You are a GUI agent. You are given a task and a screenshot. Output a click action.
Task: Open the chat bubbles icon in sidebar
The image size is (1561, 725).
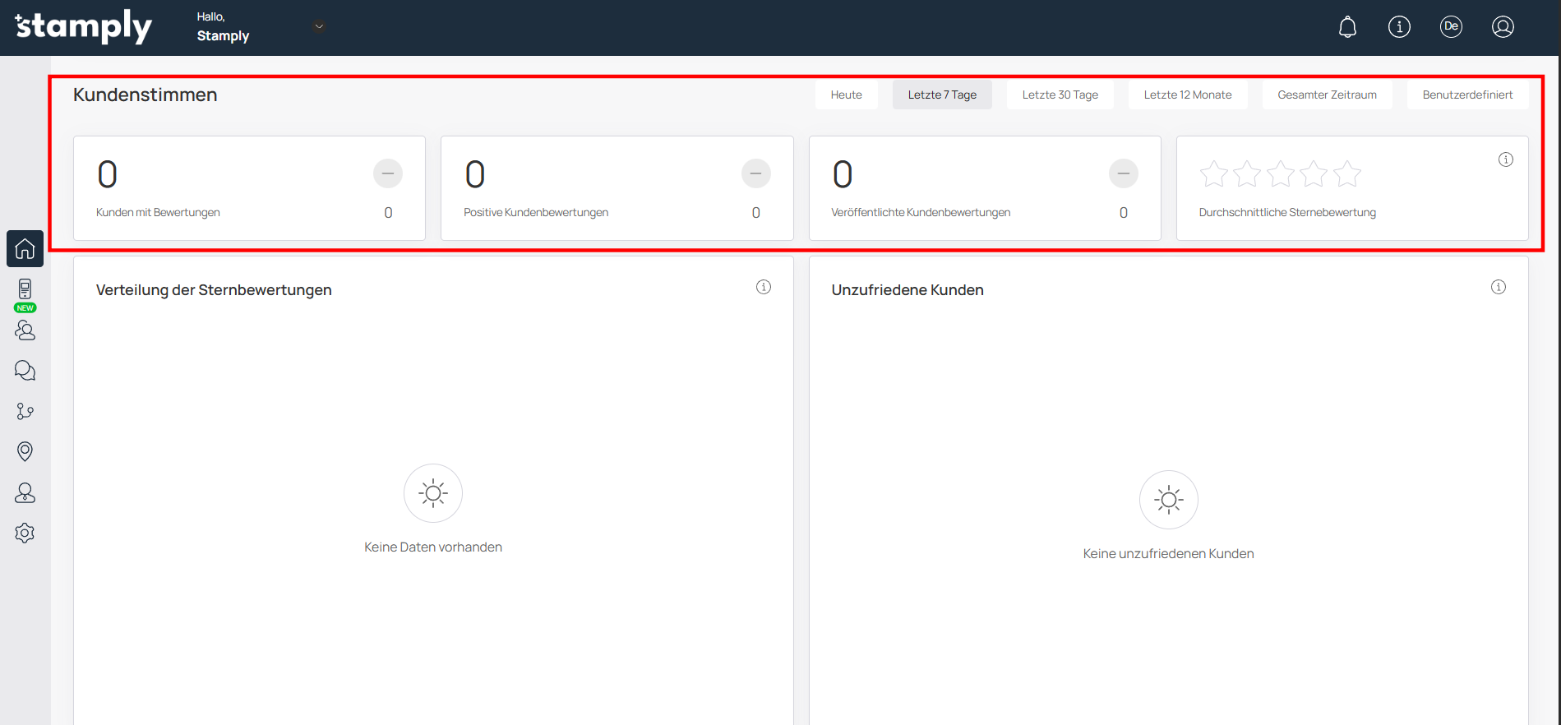click(25, 371)
